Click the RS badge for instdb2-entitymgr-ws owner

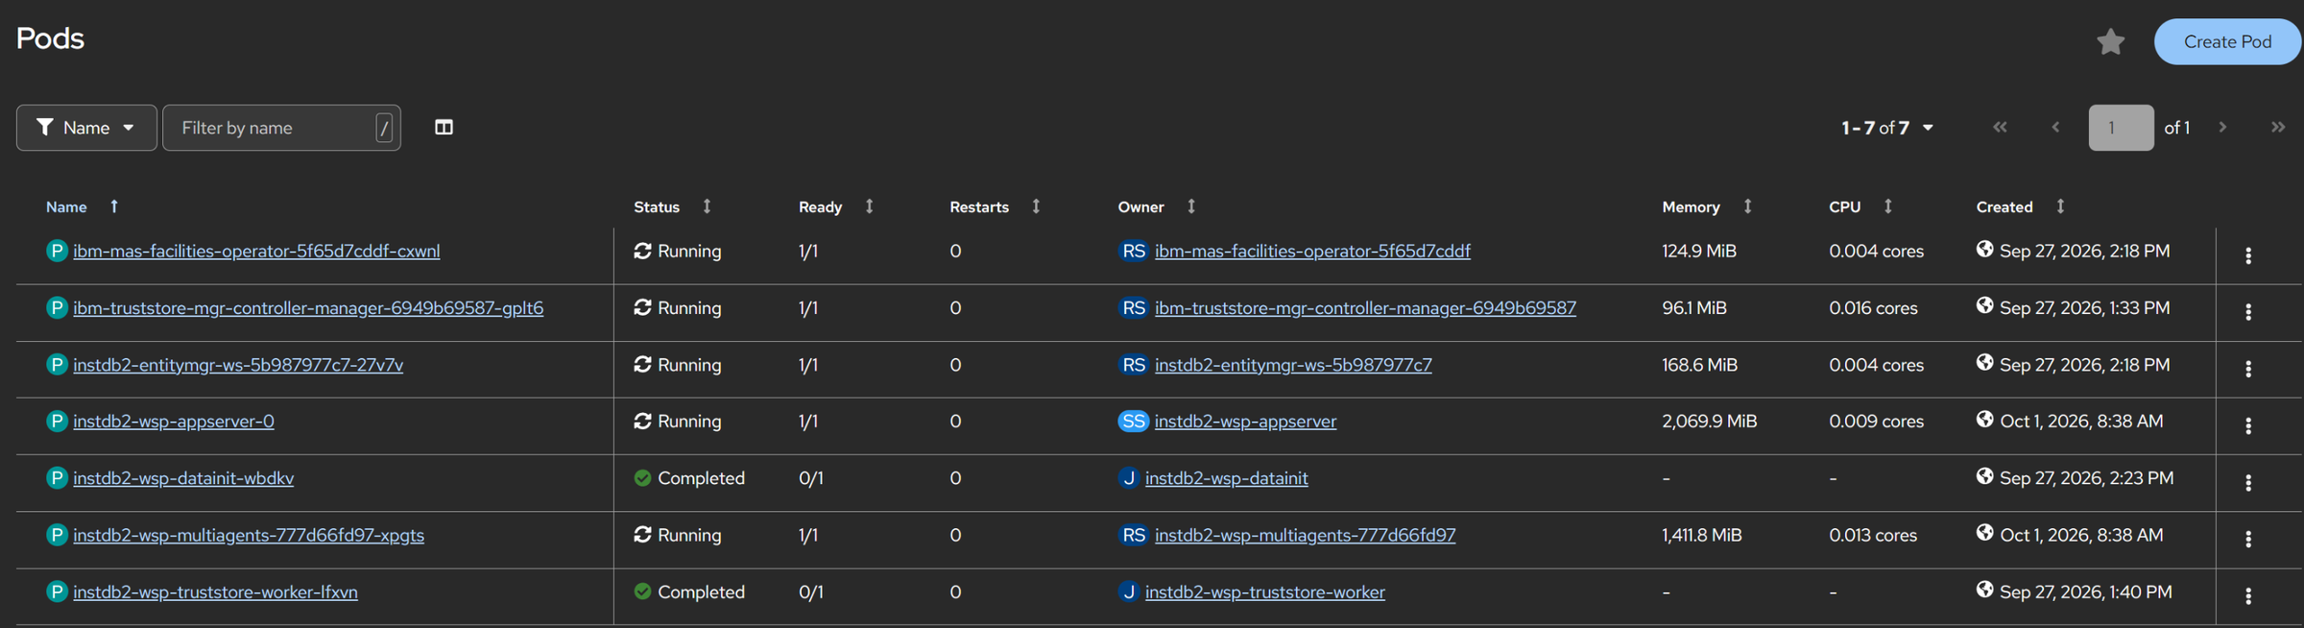(x=1134, y=365)
